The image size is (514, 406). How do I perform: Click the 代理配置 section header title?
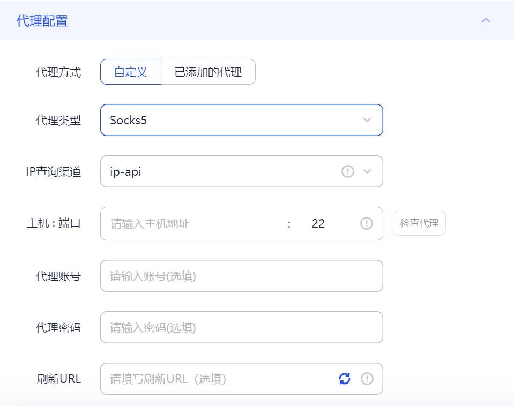[42, 21]
